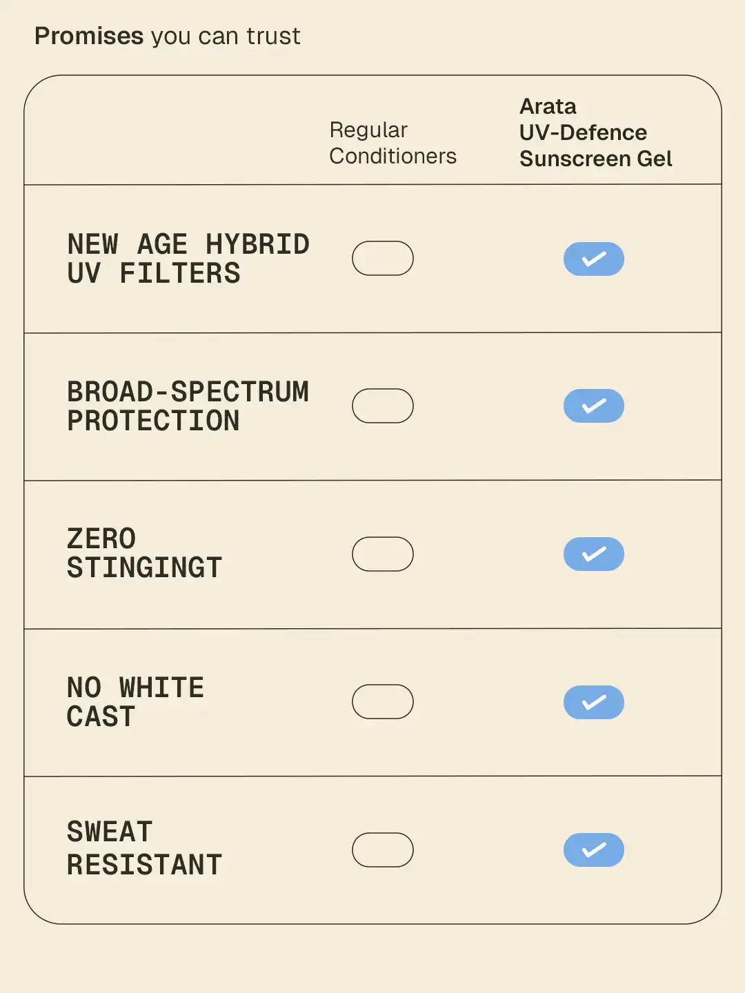Click the New Age Hybrid UV Filters label
Viewport: 745px width, 993px height.
coord(188,259)
